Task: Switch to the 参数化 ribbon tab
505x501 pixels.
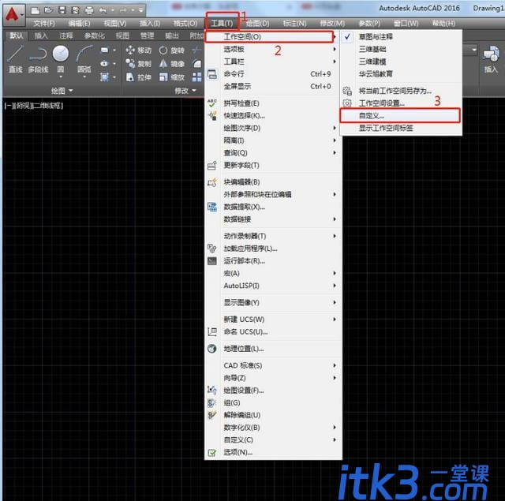Action: 95,36
